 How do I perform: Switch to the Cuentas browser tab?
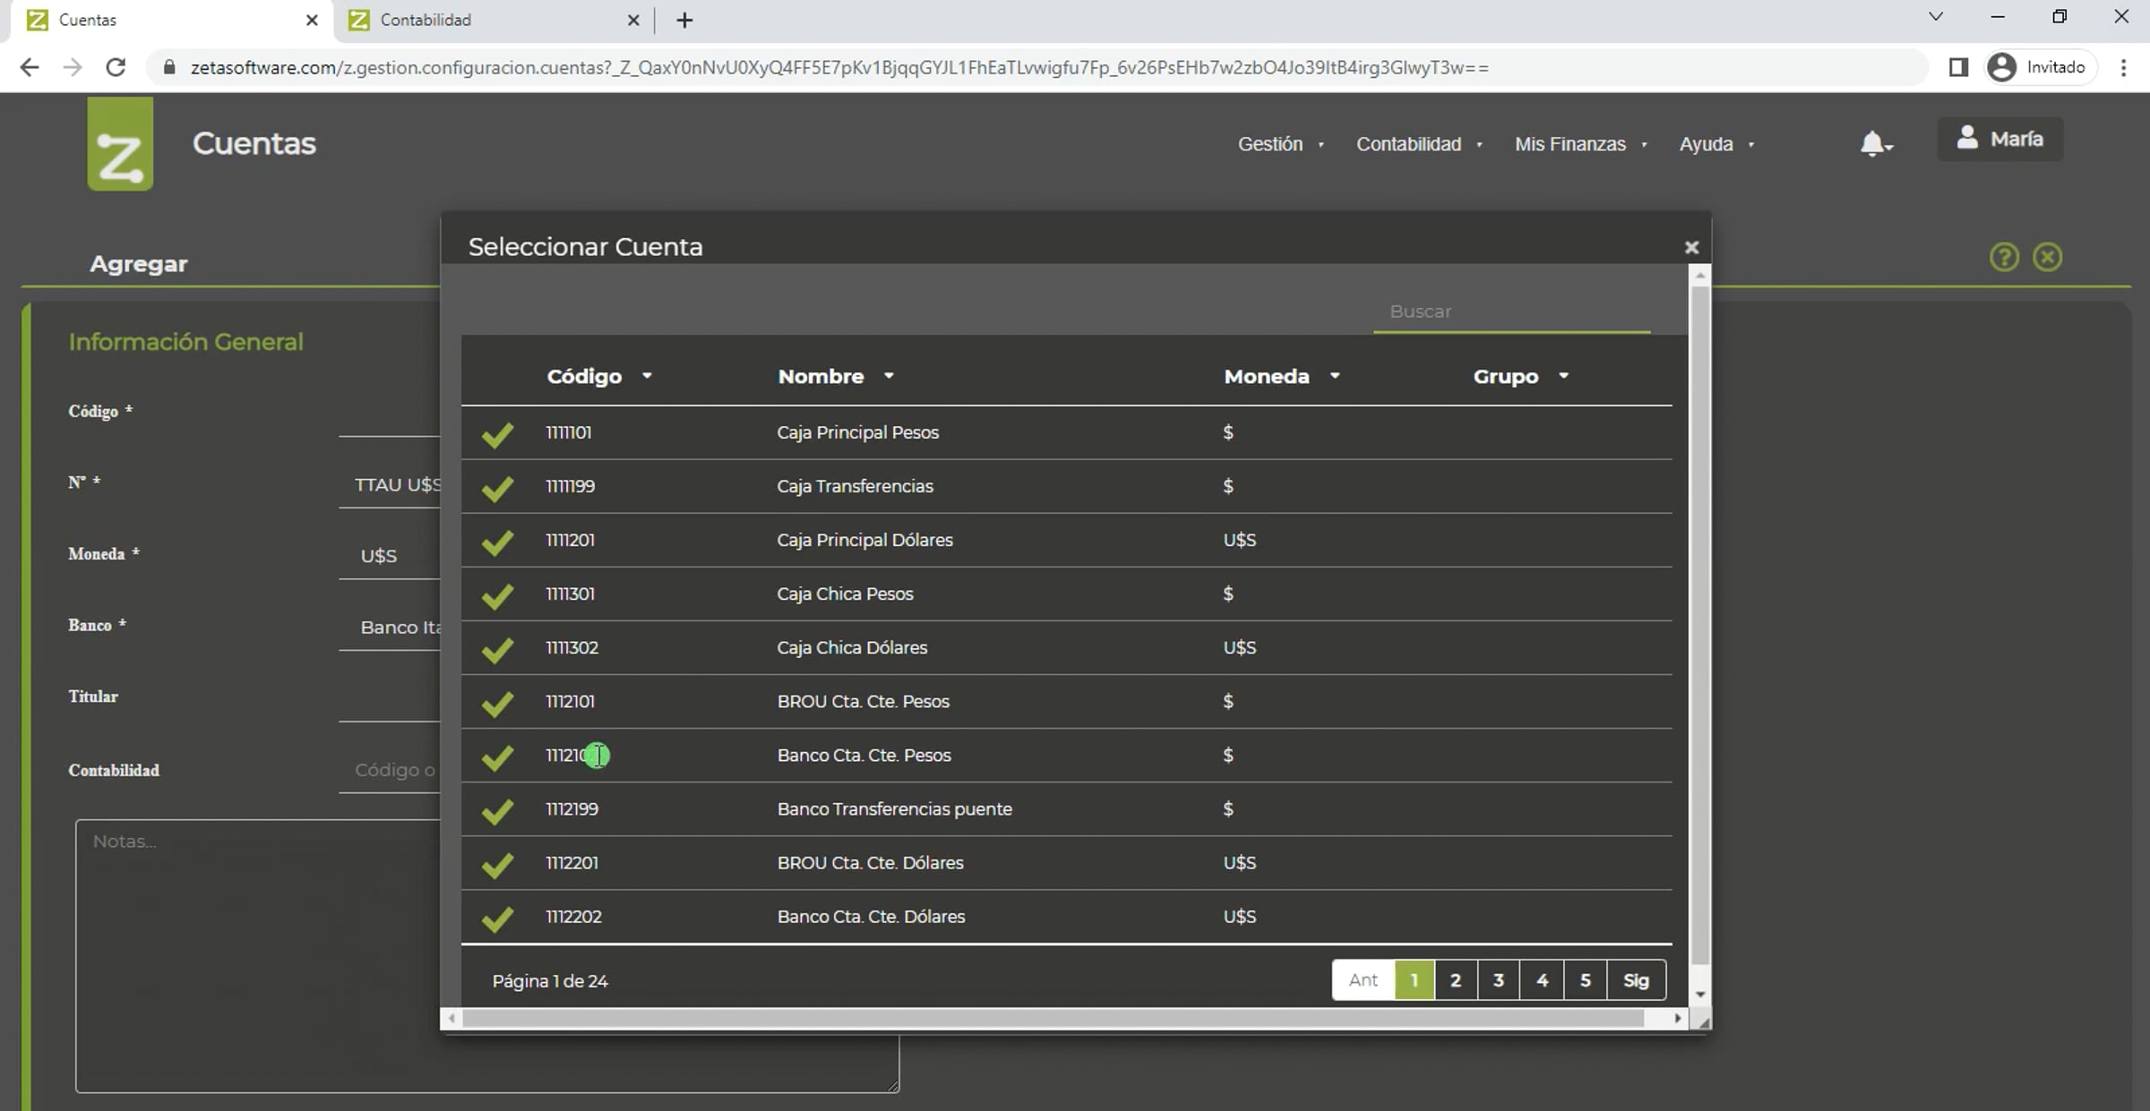click(170, 20)
